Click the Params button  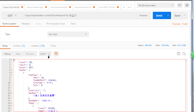point(143,15)
